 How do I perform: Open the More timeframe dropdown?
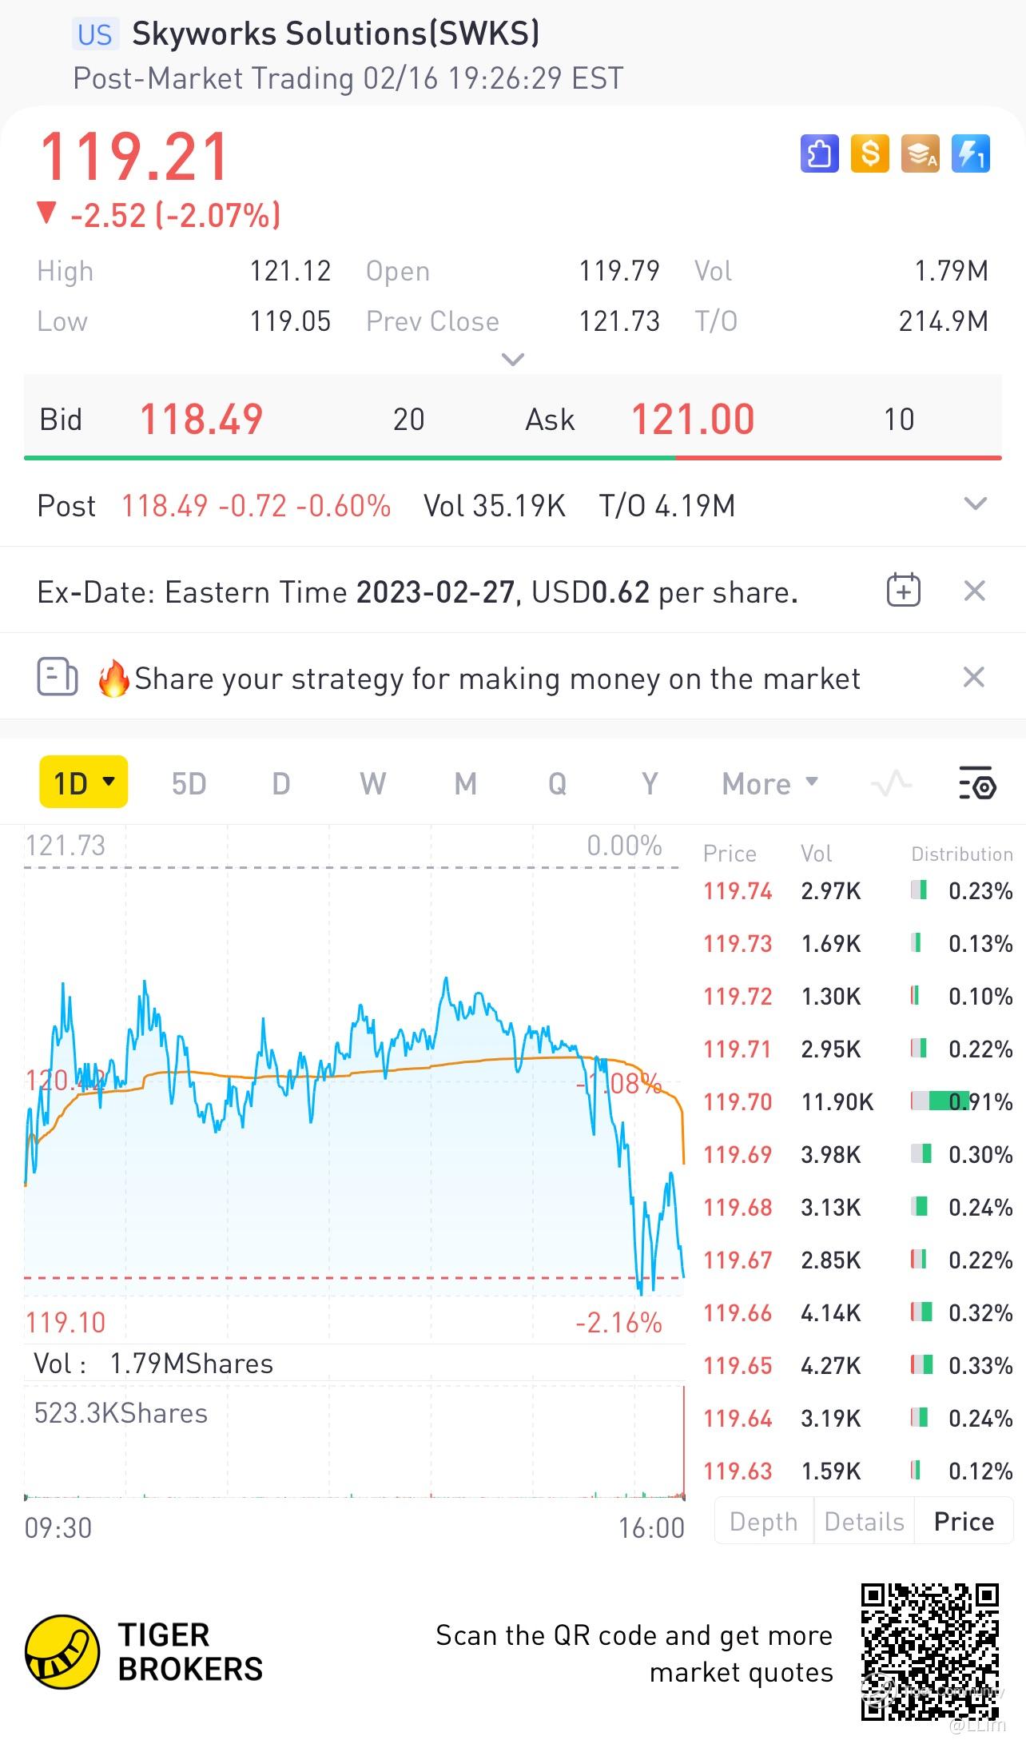tap(770, 783)
